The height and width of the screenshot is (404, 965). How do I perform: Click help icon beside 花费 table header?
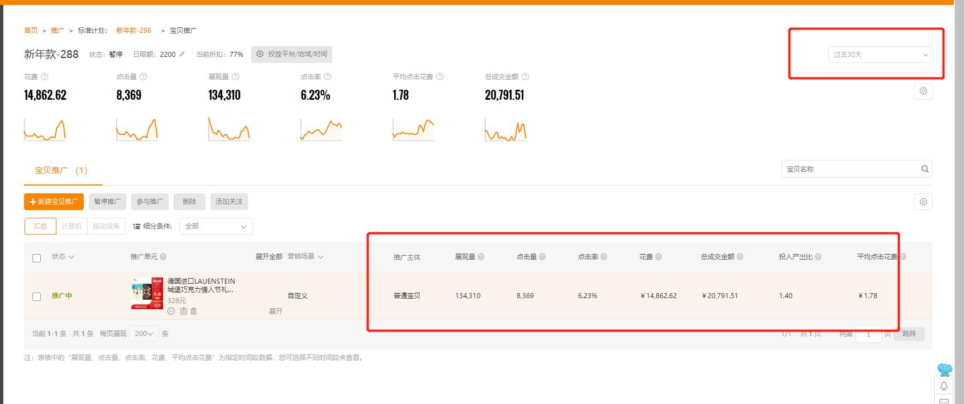tap(658, 257)
